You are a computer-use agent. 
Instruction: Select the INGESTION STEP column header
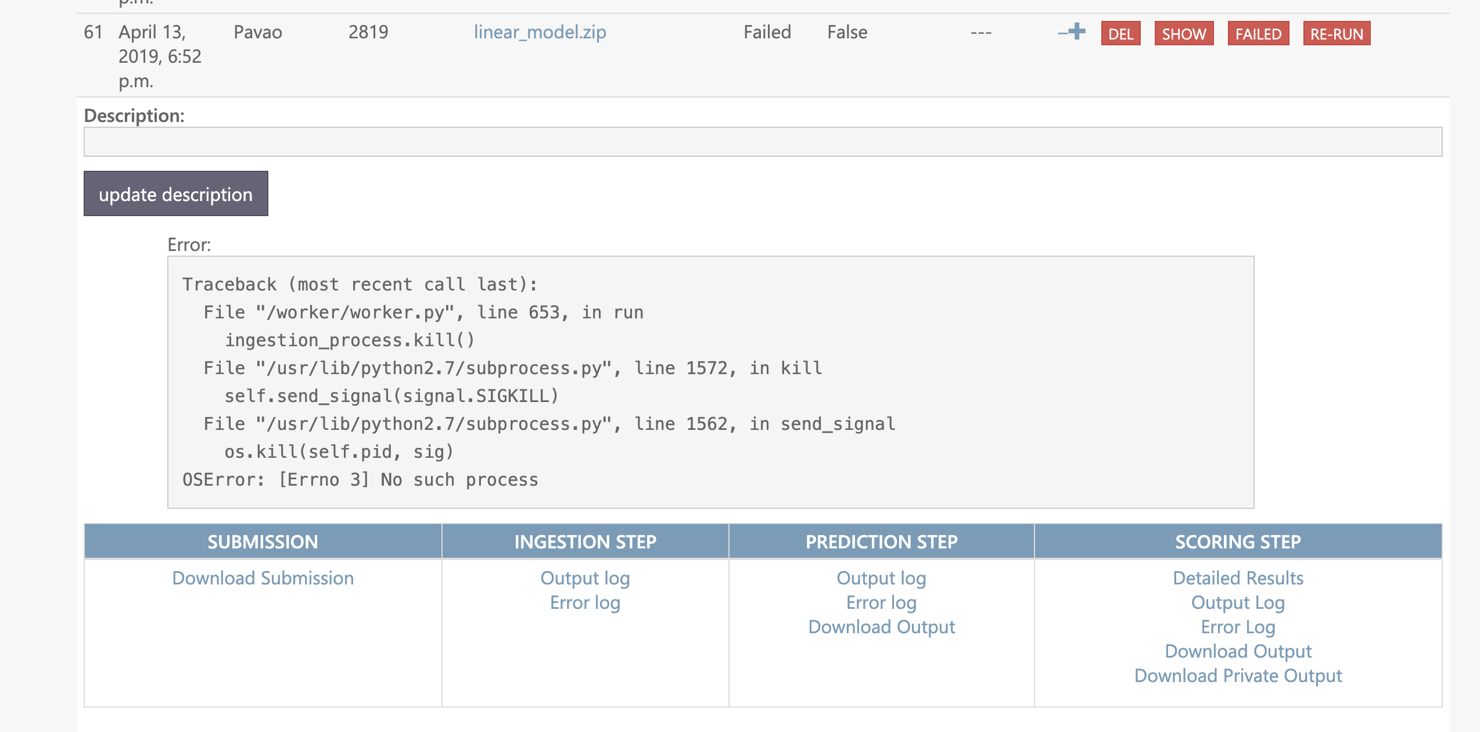coord(585,541)
